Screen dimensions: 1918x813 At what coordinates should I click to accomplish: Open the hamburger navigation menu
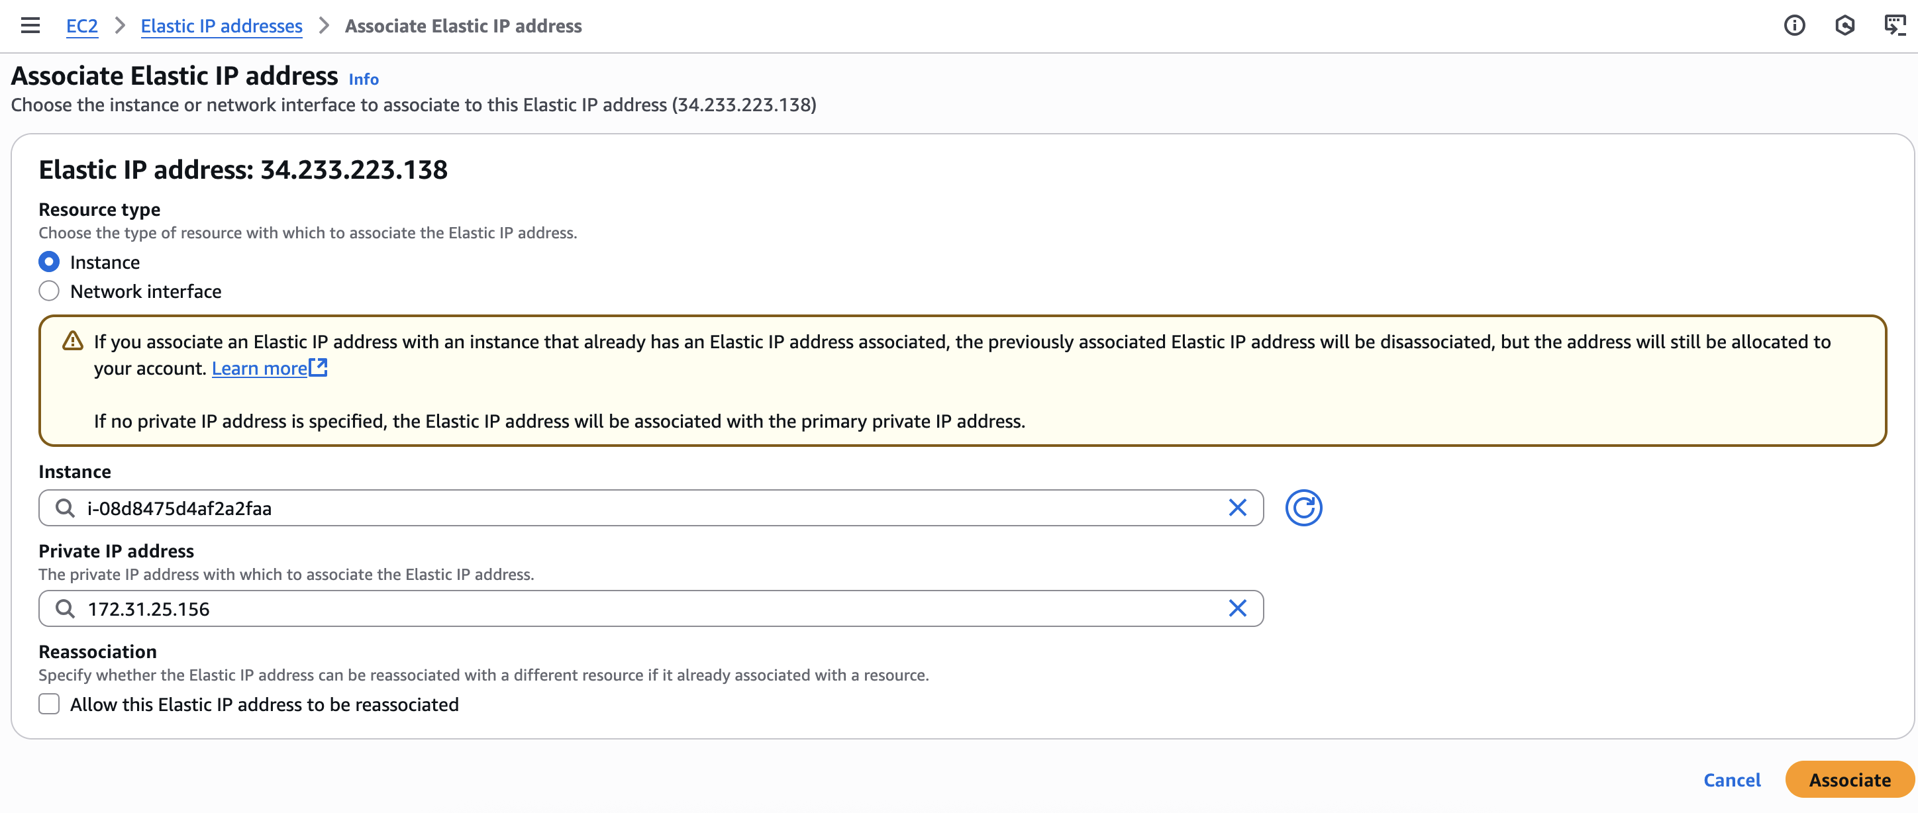(x=30, y=25)
